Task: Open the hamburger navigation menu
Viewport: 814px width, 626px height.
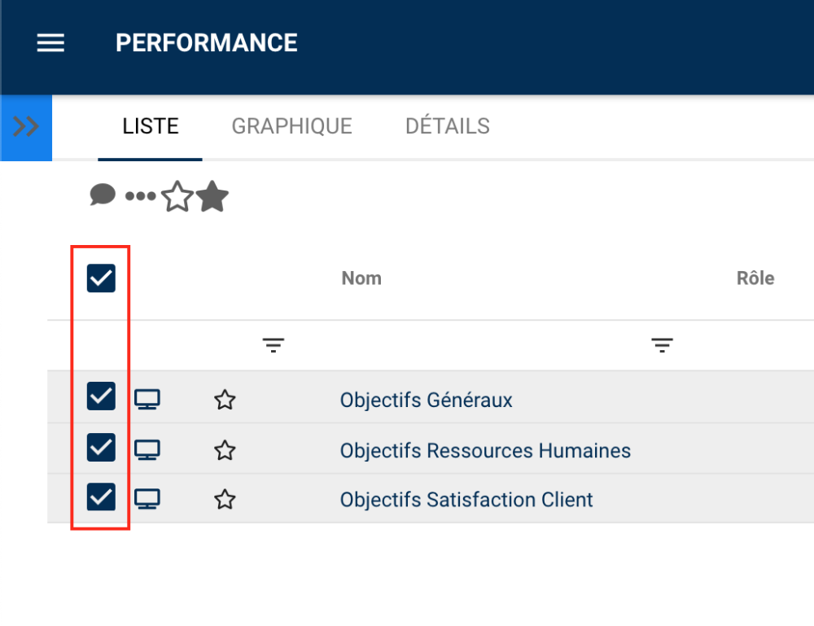Action: click(50, 43)
